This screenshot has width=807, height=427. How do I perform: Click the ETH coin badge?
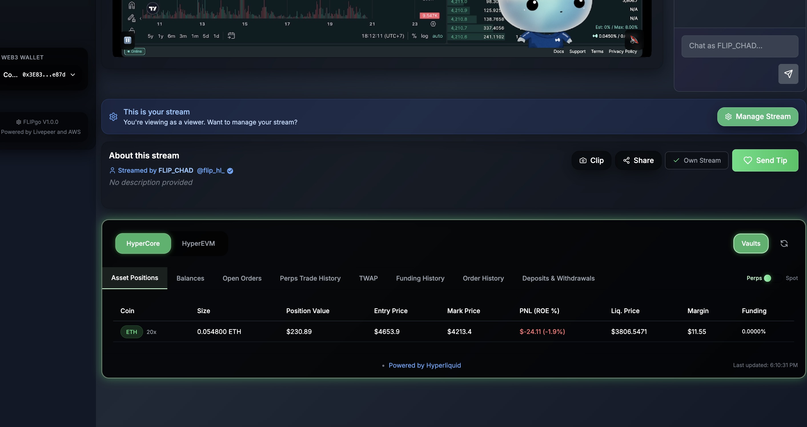[132, 331]
